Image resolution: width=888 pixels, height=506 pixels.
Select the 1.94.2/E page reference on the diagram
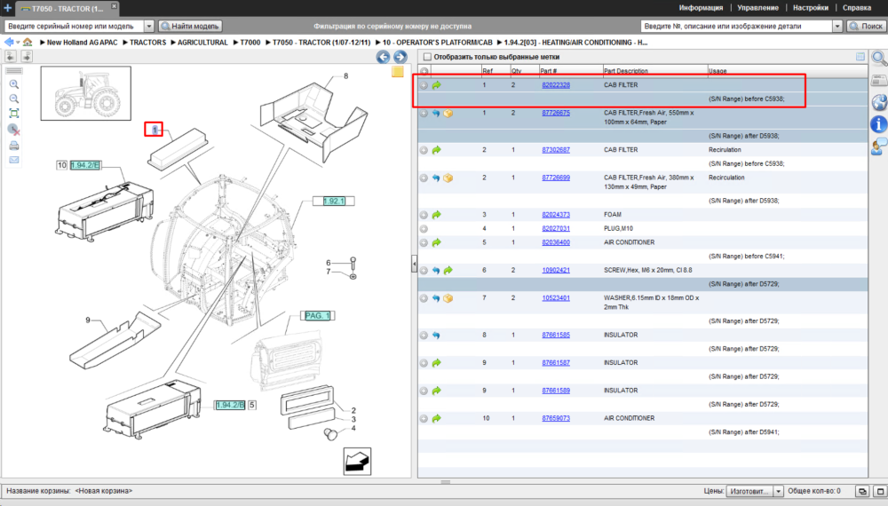pos(85,165)
